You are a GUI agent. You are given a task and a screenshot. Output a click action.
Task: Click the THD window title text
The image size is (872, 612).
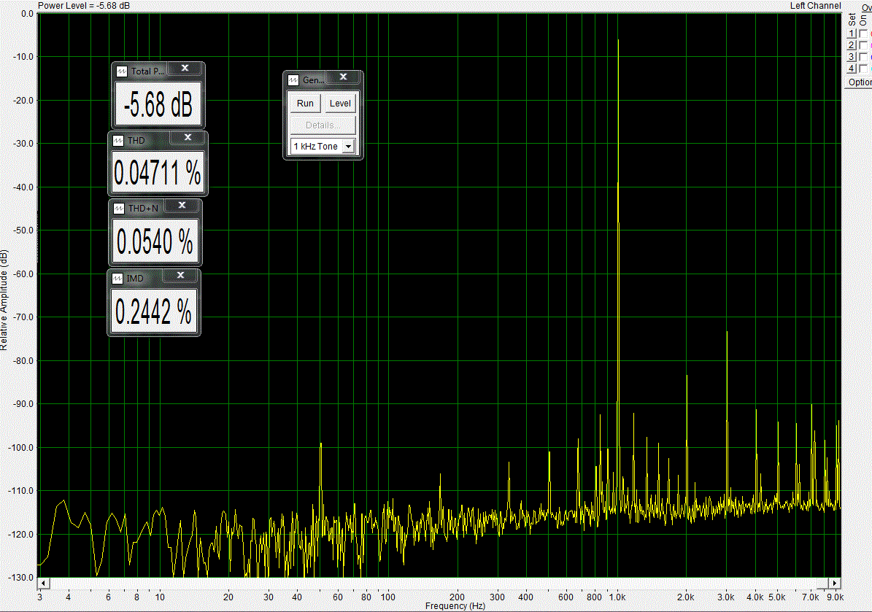click(x=136, y=141)
